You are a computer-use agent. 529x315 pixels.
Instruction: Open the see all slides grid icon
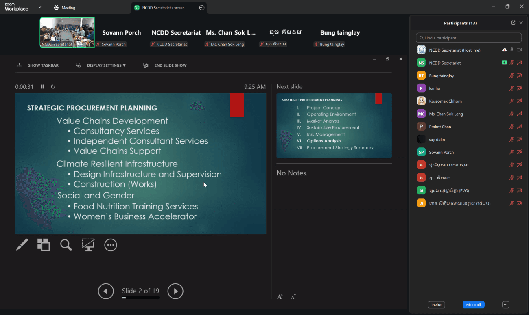[44, 245]
